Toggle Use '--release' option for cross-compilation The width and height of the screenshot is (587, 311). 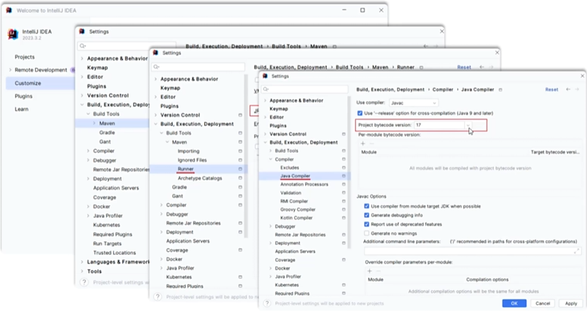[x=360, y=113]
